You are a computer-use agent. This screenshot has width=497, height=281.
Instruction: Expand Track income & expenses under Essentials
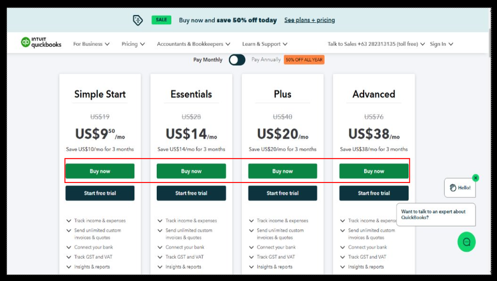click(188, 220)
